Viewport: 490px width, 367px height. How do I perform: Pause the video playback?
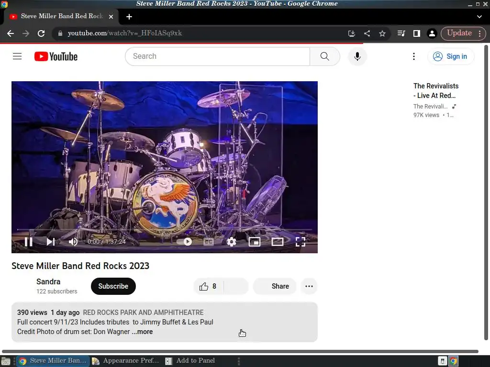(28, 242)
